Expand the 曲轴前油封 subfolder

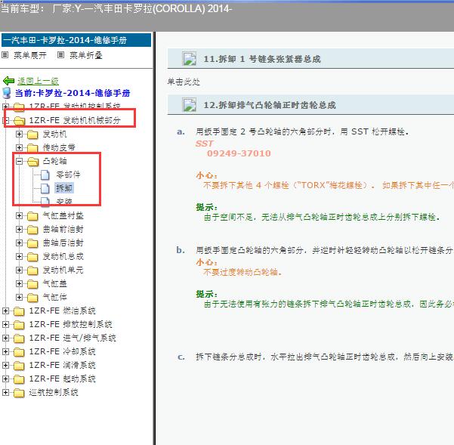(x=19, y=230)
